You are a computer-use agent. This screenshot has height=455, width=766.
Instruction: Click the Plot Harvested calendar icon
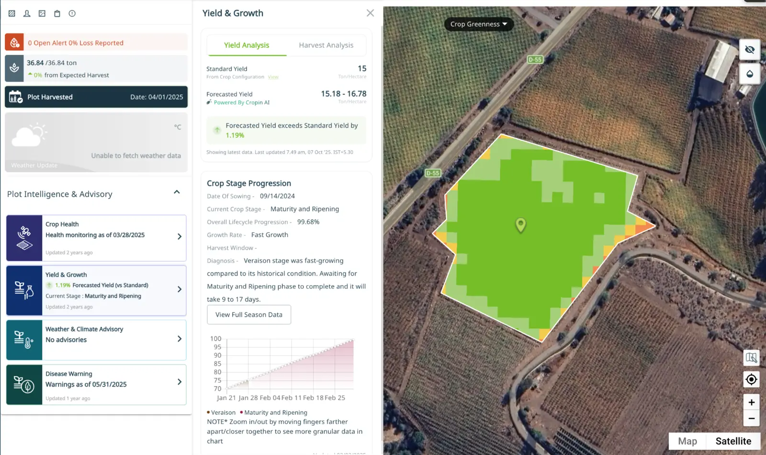pos(16,97)
